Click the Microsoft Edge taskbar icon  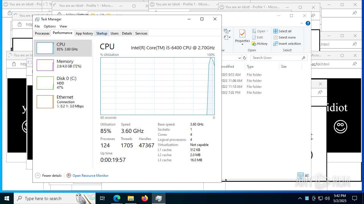117,198
